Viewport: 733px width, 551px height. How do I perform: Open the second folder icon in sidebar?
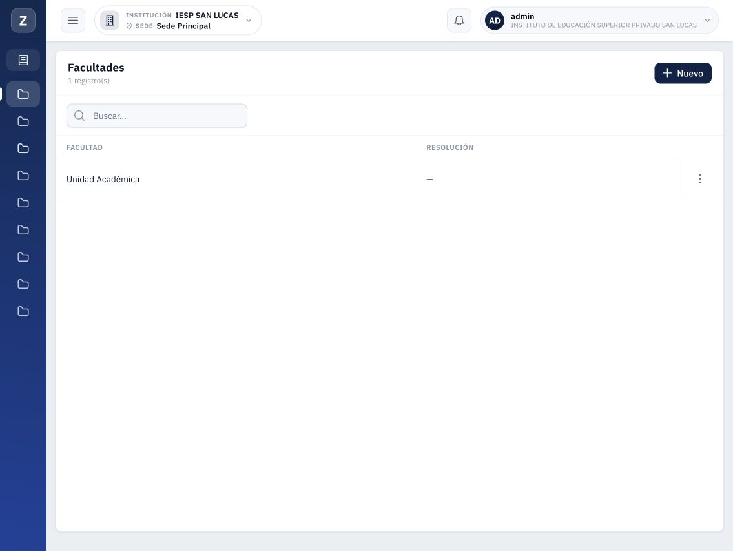(x=23, y=121)
